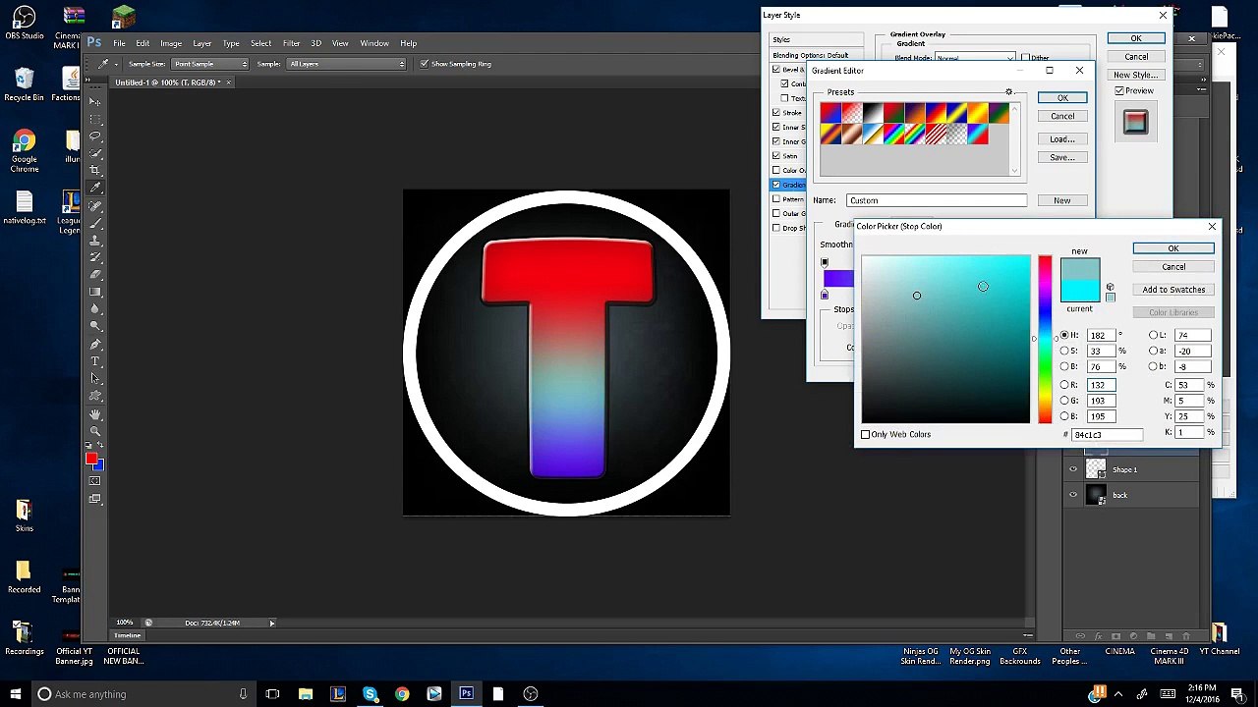Click Save button in Gradient Editor
1258x707 pixels.
[x=1062, y=158]
